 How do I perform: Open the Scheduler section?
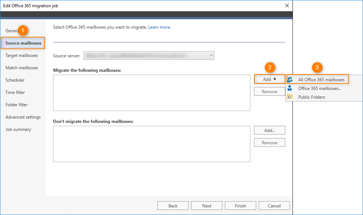(15, 80)
